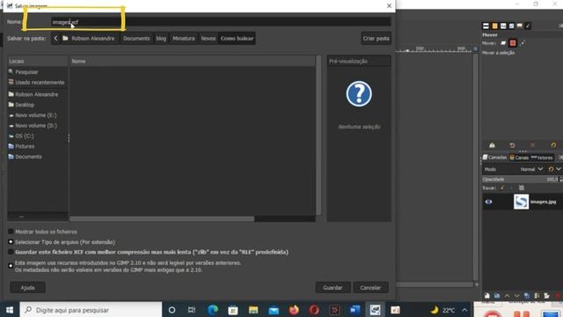Click the preview question mark icon
Screen dimensions: 563x317
coord(359,94)
